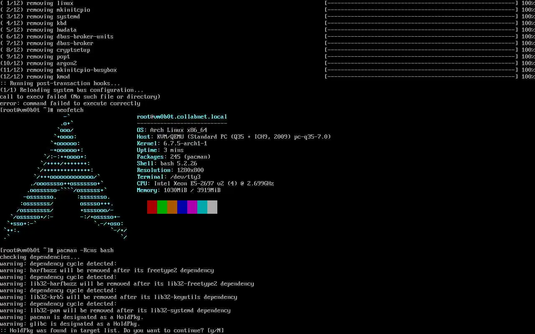Image resolution: width=535 pixels, height=334 pixels.
Task: Click ':: Running post-transaction hooks...' line
Action: point(60,83)
